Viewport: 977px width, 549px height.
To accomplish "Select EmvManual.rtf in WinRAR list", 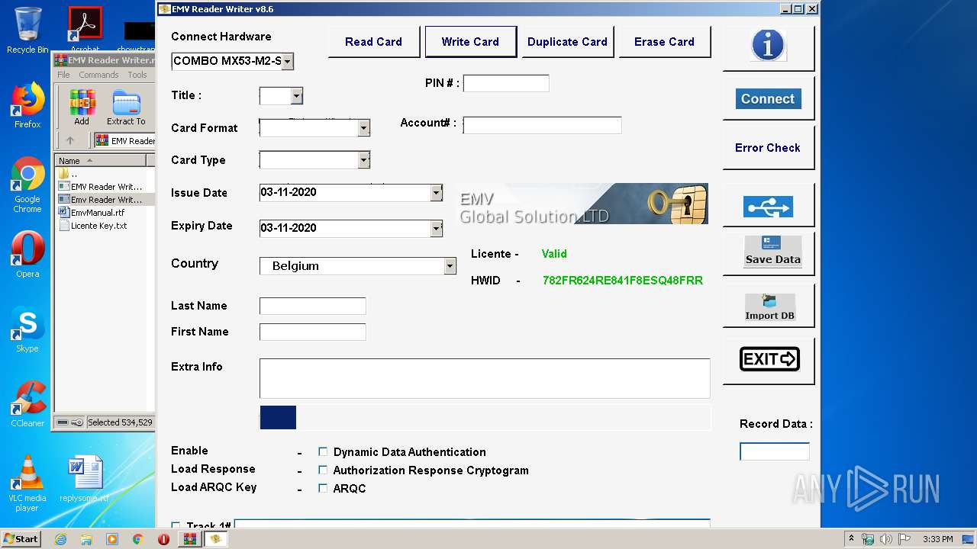I will pyautogui.click(x=98, y=213).
